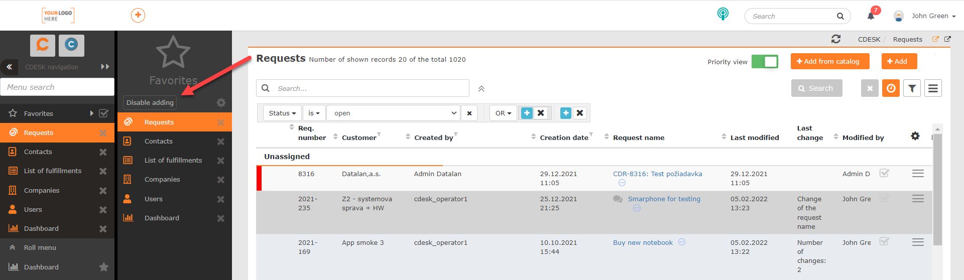Open the Buy new notebook request
The height and width of the screenshot is (280, 964).
click(x=643, y=242)
